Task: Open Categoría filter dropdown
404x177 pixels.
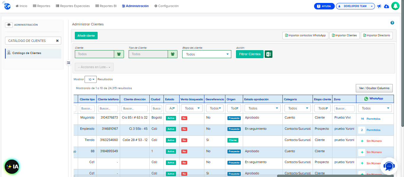Action: point(298,108)
